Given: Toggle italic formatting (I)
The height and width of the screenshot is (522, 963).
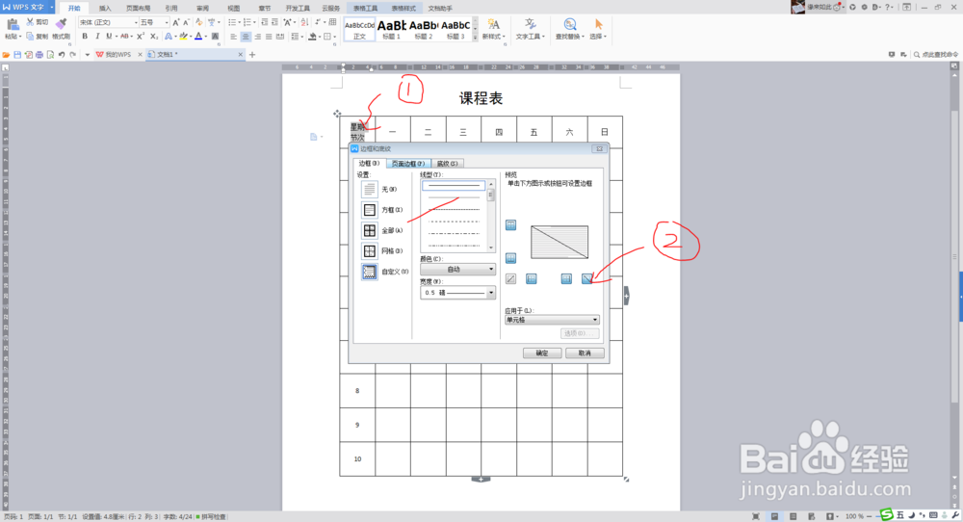Looking at the screenshot, I should pyautogui.click(x=97, y=37).
